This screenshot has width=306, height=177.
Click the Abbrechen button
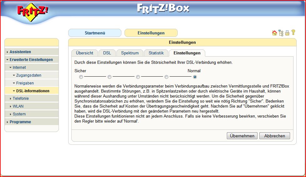275,136
